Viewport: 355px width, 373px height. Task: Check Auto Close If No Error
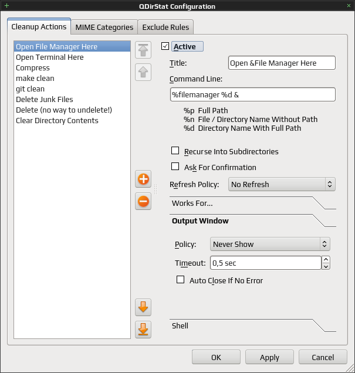pos(180,280)
